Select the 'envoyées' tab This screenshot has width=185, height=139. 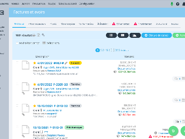[x=68, y=24]
